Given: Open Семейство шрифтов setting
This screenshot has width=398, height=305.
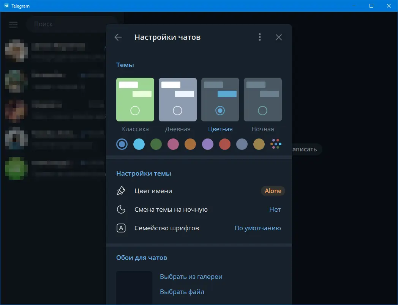Looking at the screenshot, I should coord(199,228).
